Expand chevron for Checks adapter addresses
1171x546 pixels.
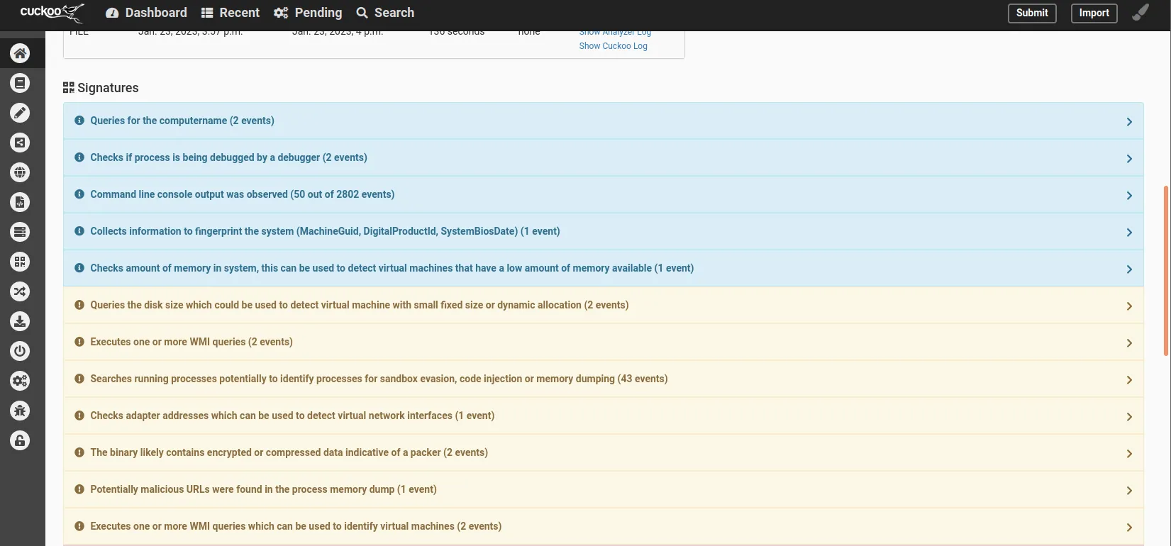pyautogui.click(x=1129, y=417)
